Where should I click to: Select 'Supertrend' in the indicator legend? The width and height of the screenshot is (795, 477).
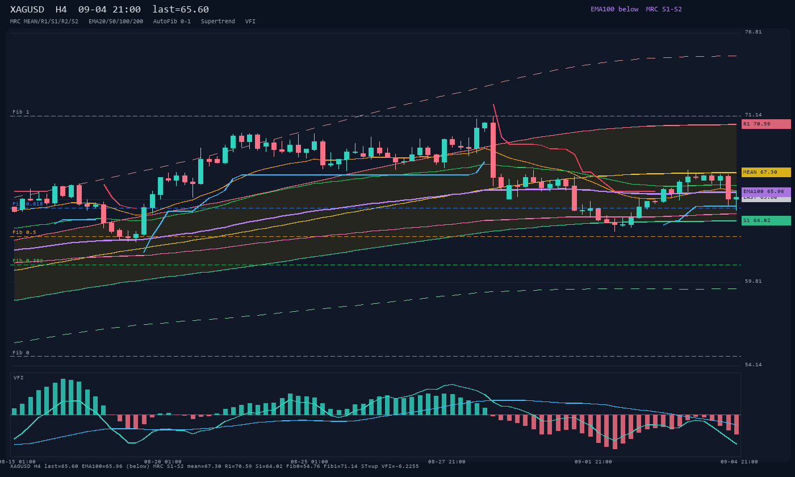pyautogui.click(x=218, y=22)
